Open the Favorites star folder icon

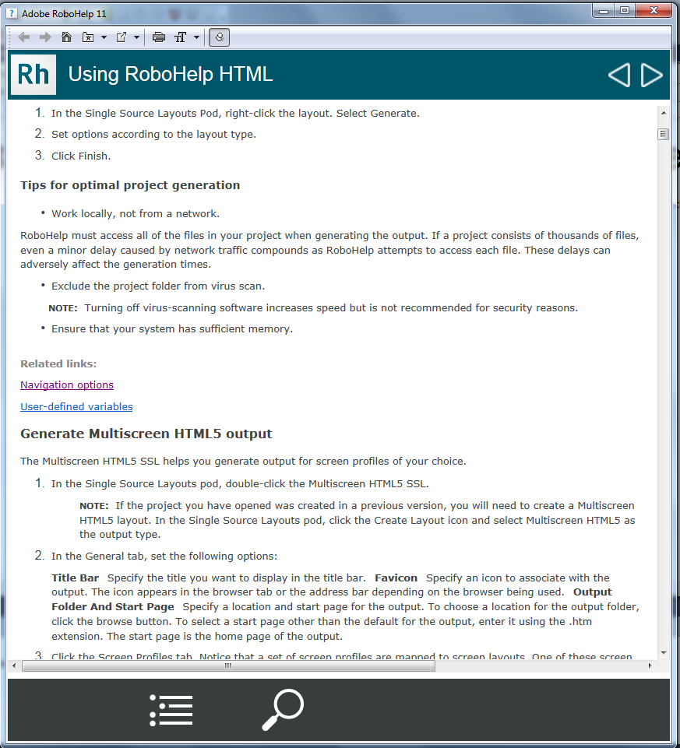click(x=88, y=37)
